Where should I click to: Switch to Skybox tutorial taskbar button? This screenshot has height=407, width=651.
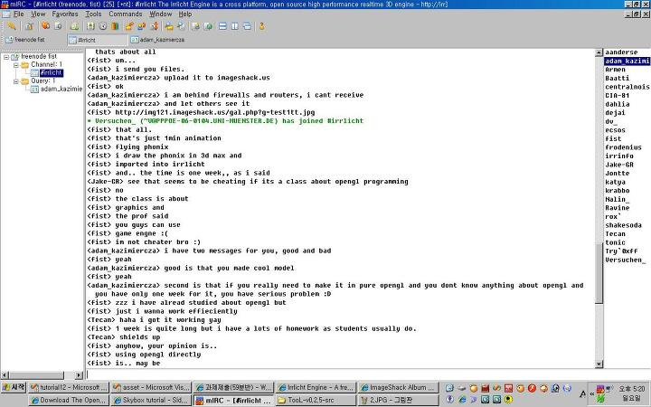pyautogui.click(x=151, y=401)
